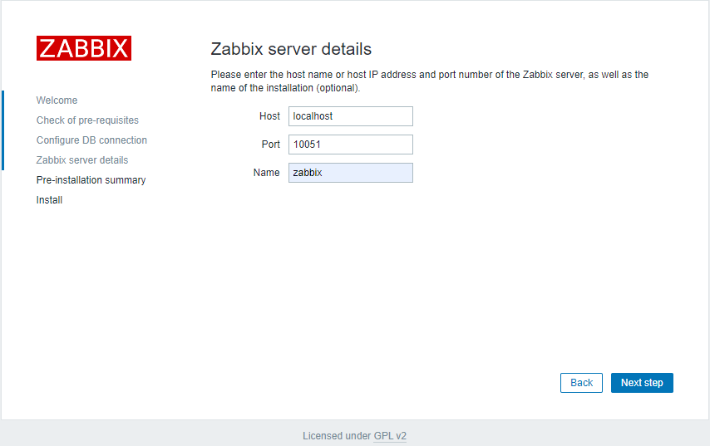Screen dimensions: 710x446
Task: Focus the Host input field
Action: pyautogui.click(x=350, y=116)
